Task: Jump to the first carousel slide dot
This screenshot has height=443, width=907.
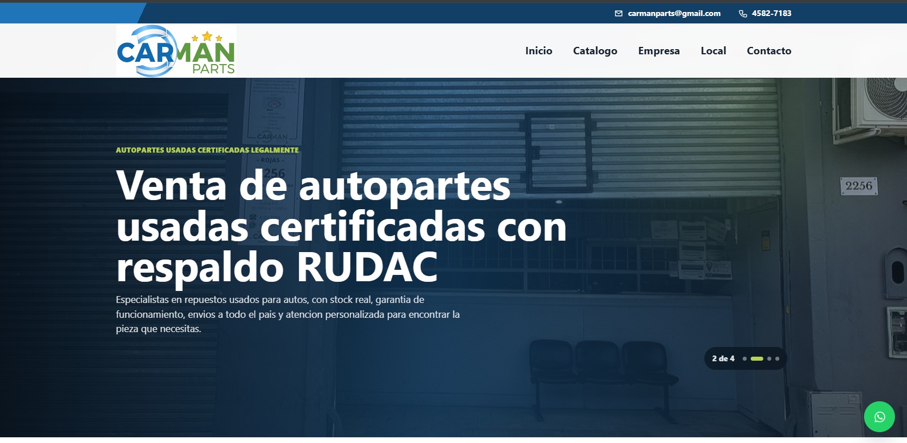Action: coord(744,359)
